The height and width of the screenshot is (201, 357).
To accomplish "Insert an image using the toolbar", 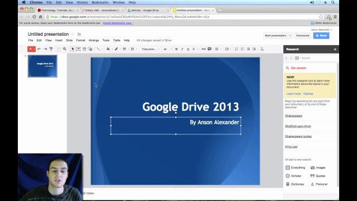I will click(84, 49).
